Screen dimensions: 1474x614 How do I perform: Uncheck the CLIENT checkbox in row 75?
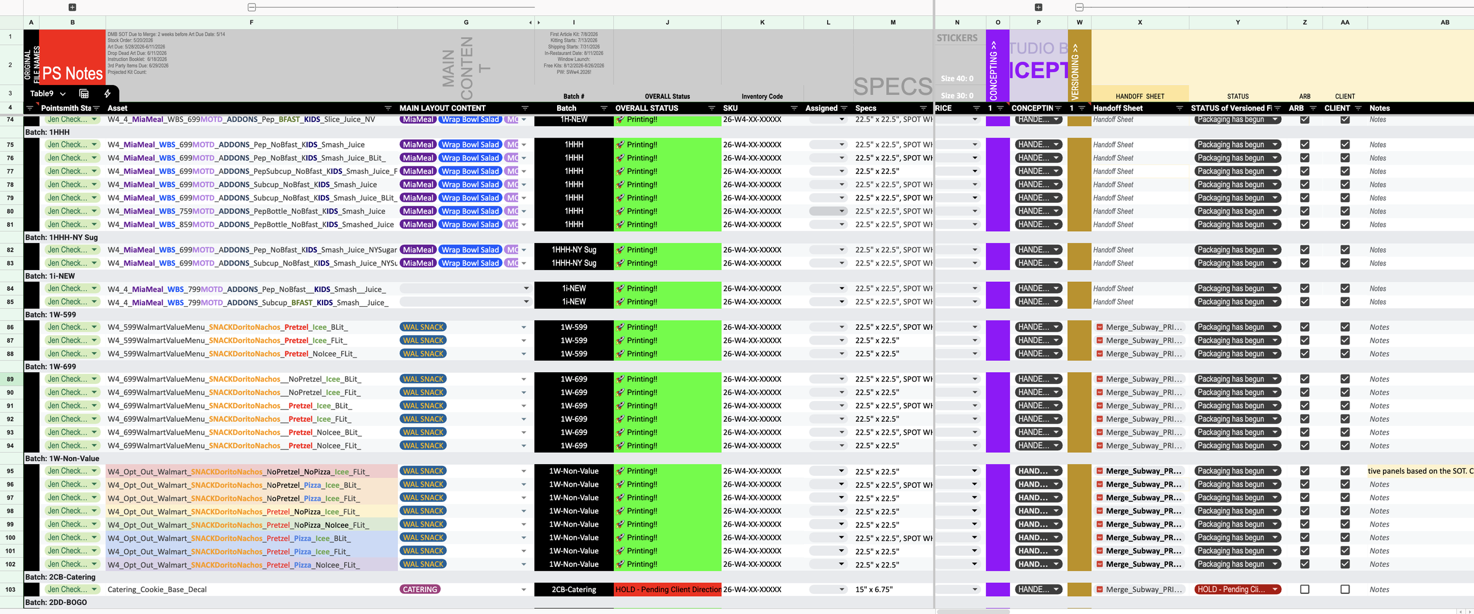point(1345,145)
